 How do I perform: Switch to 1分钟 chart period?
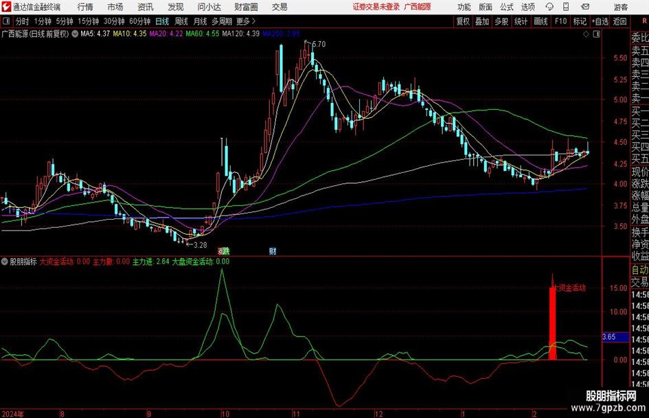[43, 21]
